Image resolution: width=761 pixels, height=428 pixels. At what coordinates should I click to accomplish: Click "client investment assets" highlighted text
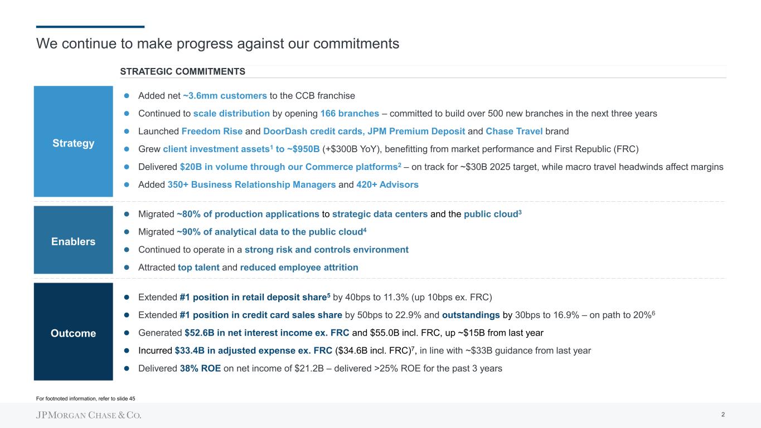(x=210, y=149)
